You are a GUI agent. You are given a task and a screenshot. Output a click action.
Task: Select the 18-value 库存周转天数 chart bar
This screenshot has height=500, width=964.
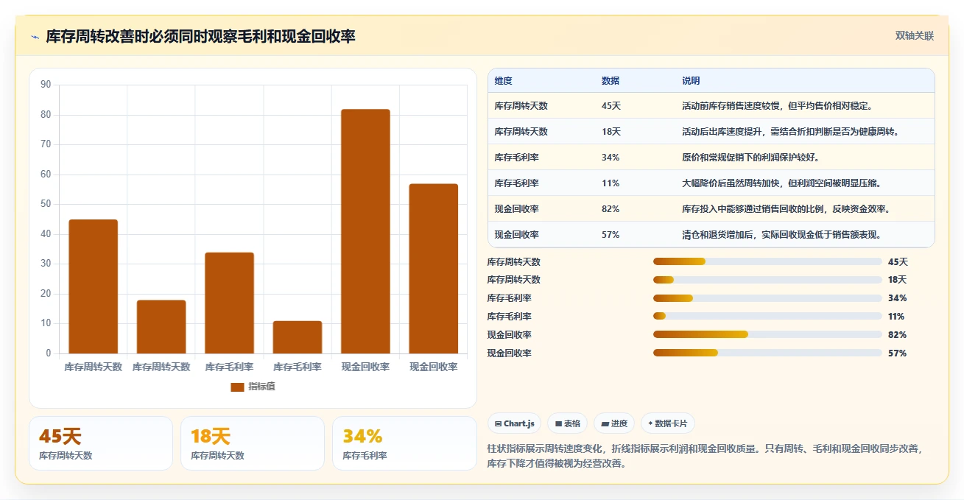click(161, 327)
